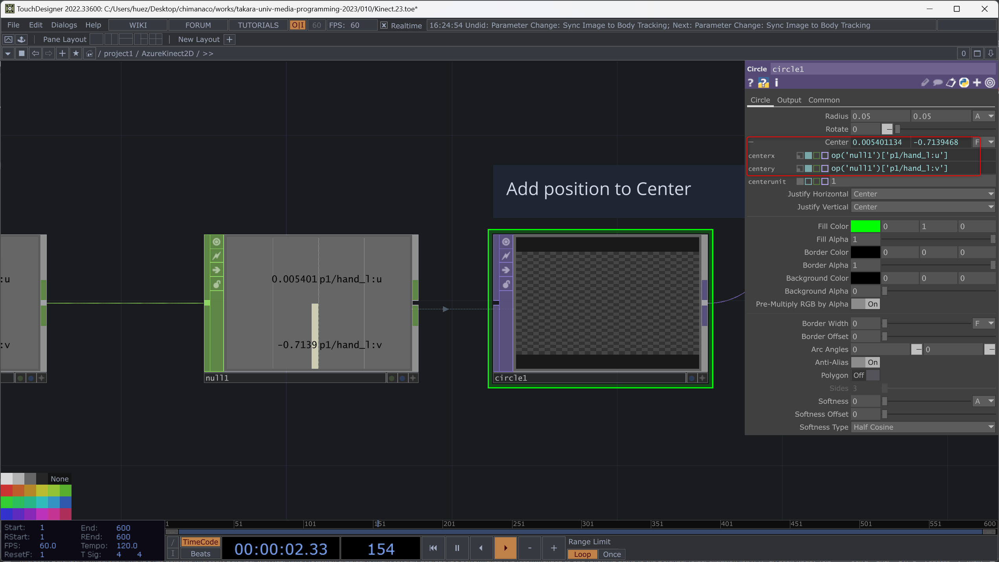Switch to the Output parameter tab
Image resolution: width=999 pixels, height=562 pixels.
point(789,100)
